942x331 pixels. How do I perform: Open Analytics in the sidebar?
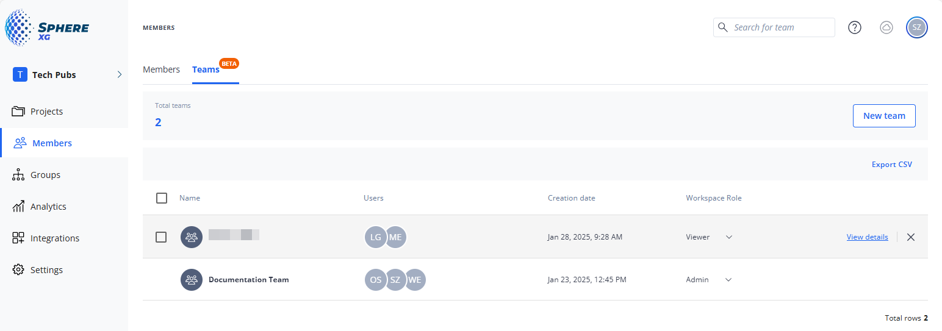(x=48, y=207)
